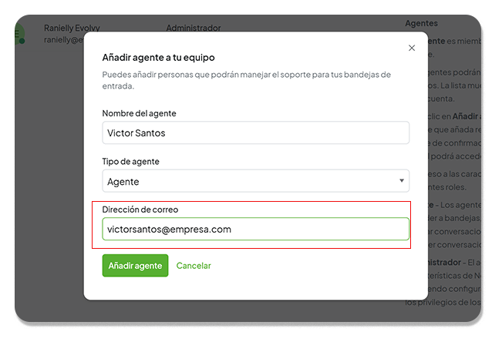Click the dialog description about bandejas de entrada
This screenshot has height=342, width=502.
point(246,80)
